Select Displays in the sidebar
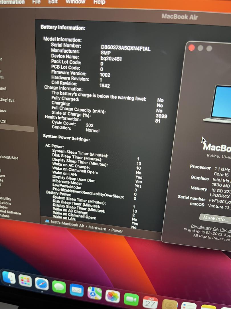 7,100
